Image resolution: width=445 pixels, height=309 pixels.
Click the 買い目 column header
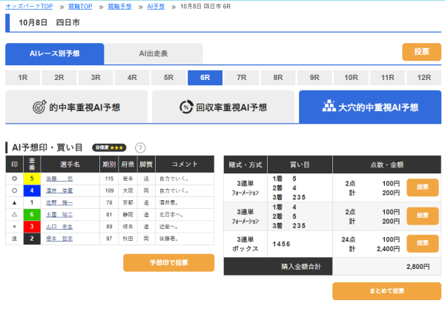pos(300,165)
